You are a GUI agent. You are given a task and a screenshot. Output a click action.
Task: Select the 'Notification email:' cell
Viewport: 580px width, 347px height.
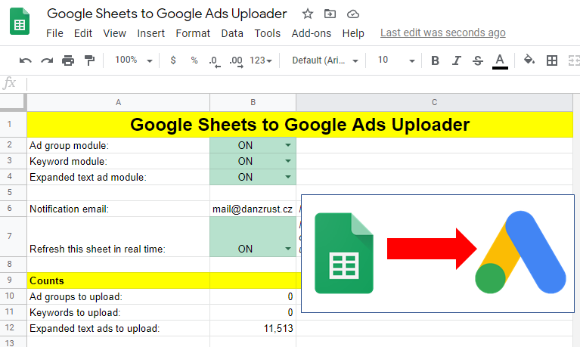click(119, 209)
